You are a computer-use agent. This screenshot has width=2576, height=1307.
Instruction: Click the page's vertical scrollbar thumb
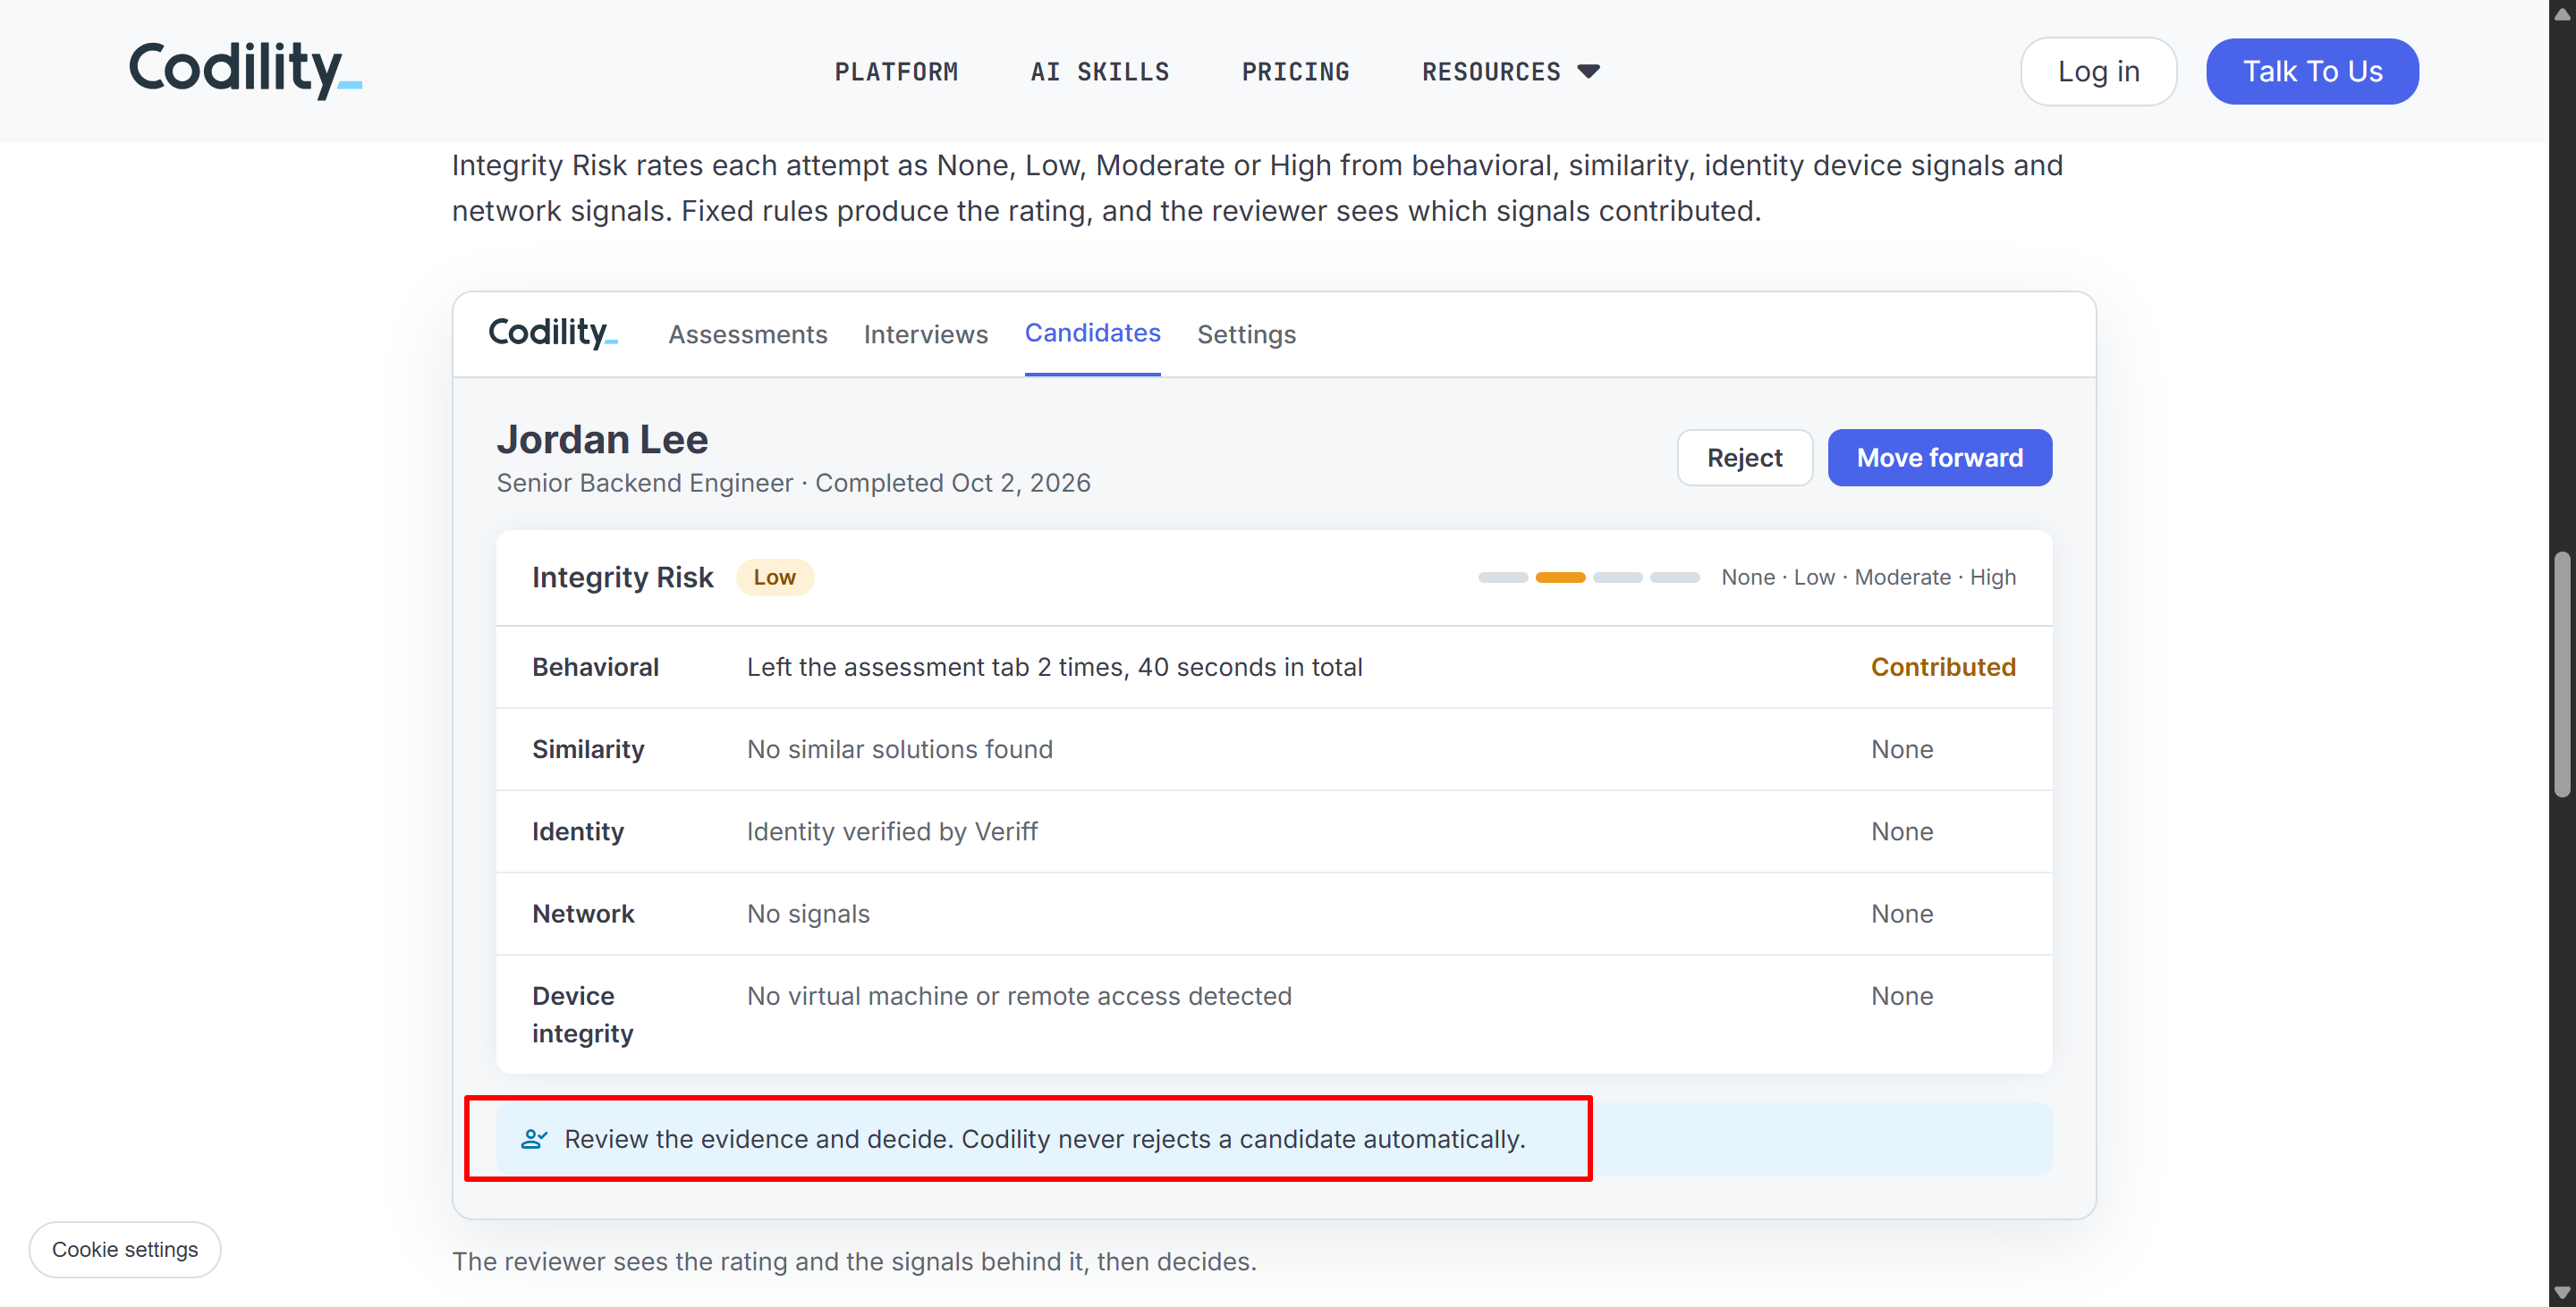click(2562, 673)
